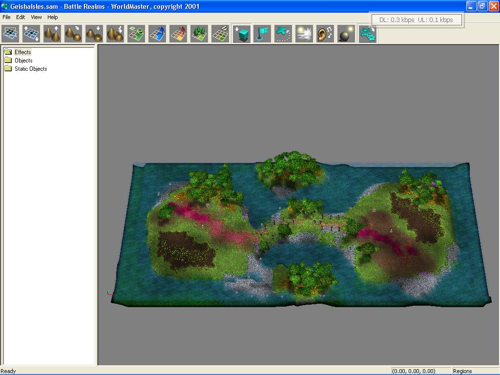Click the WorldMaster title bar application icon
500x375 pixels.
[5, 6]
